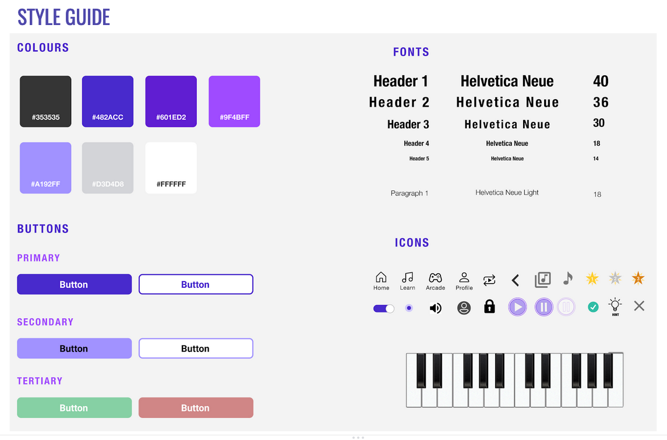Click the green tertiary Button

coord(75,408)
